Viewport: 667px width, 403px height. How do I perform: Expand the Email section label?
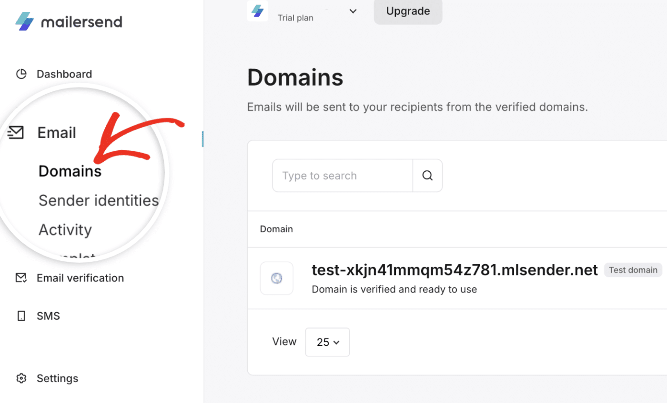(57, 133)
